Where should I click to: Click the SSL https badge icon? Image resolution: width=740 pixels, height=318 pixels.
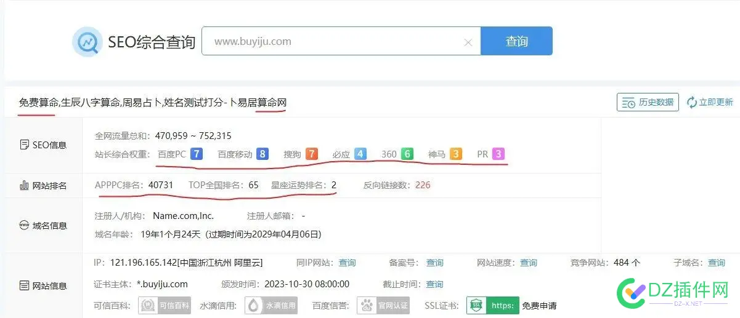point(492,305)
